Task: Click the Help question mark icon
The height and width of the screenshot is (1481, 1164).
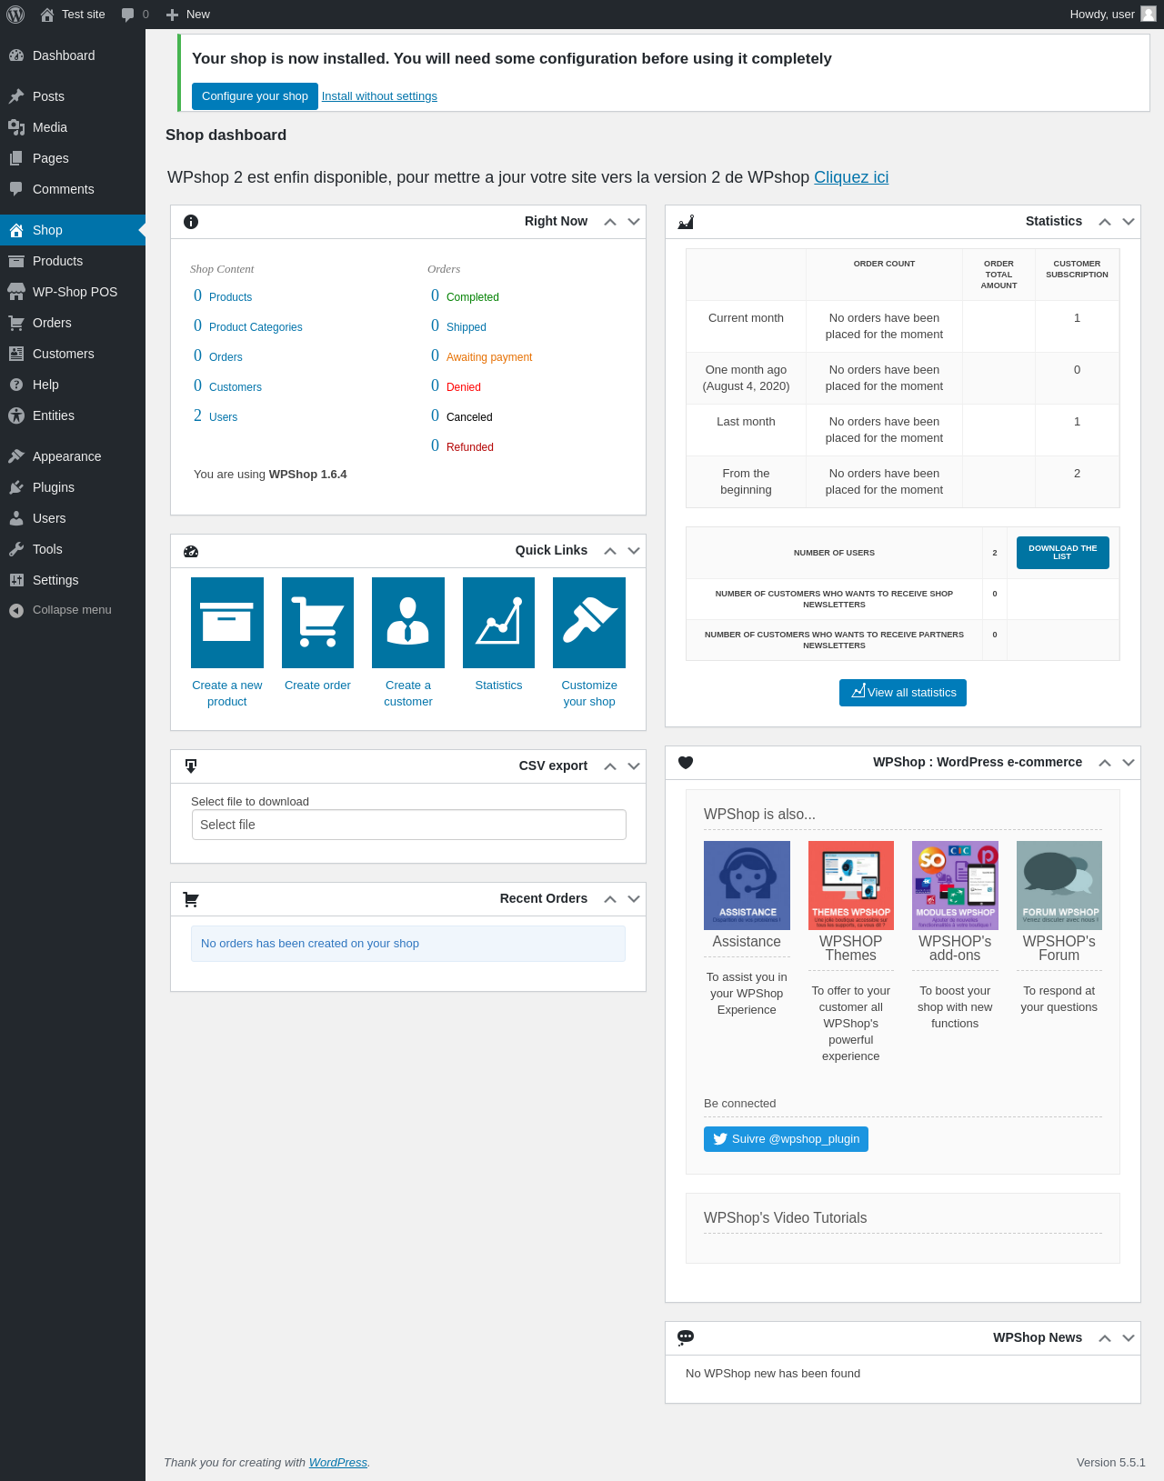Action: [x=16, y=385]
